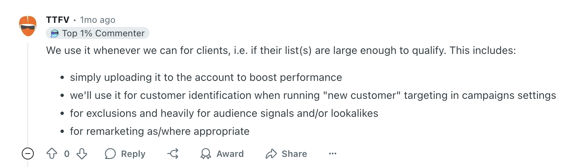Open the three-dot more options menu

(332, 154)
